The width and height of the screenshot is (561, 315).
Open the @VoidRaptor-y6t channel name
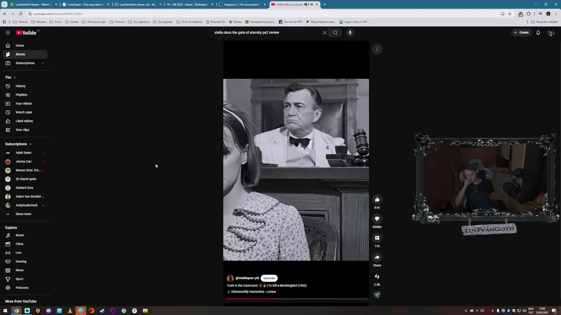click(247, 278)
